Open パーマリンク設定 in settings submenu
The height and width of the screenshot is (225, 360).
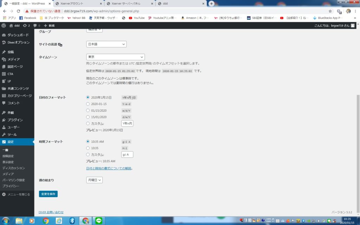(x=13, y=180)
